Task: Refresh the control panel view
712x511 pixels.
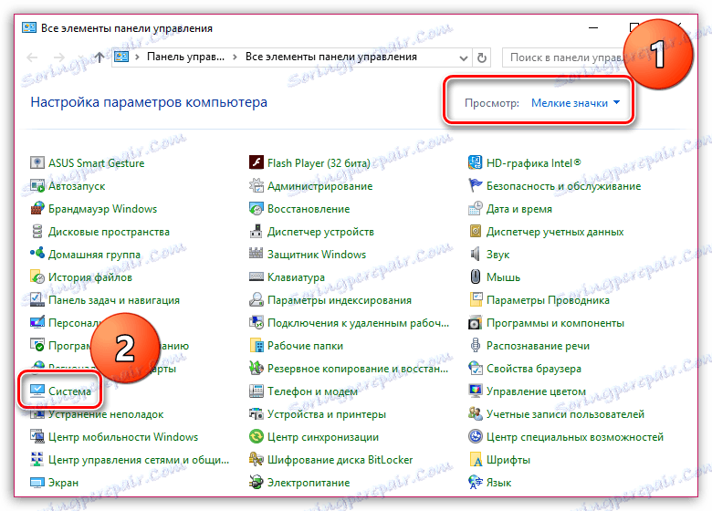Action: (x=481, y=58)
